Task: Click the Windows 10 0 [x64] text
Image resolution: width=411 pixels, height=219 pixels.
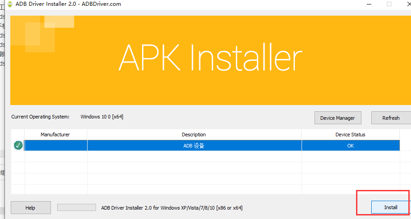Action: (x=102, y=117)
